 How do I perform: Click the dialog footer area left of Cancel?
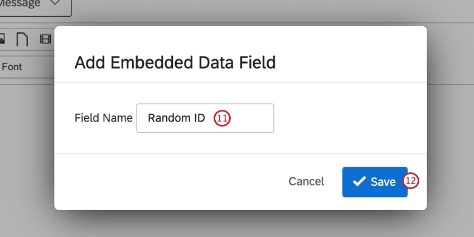[167, 182]
